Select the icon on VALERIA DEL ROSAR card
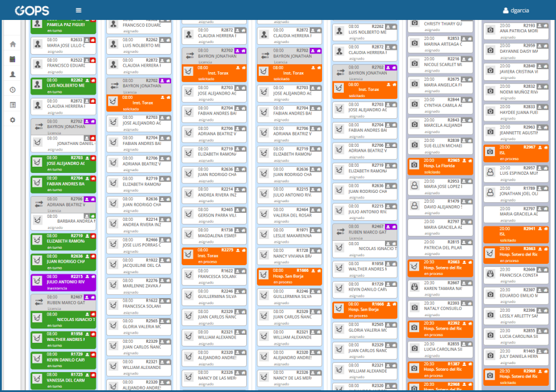This screenshot has height=392, width=556. pyautogui.click(x=264, y=214)
